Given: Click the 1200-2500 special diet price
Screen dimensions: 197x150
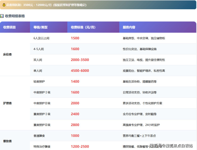Looking at the screenshot, I should pyautogui.click(x=80, y=147).
